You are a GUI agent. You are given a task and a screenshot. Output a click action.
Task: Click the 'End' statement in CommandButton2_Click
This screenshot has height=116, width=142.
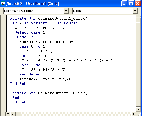click(x=16, y=98)
